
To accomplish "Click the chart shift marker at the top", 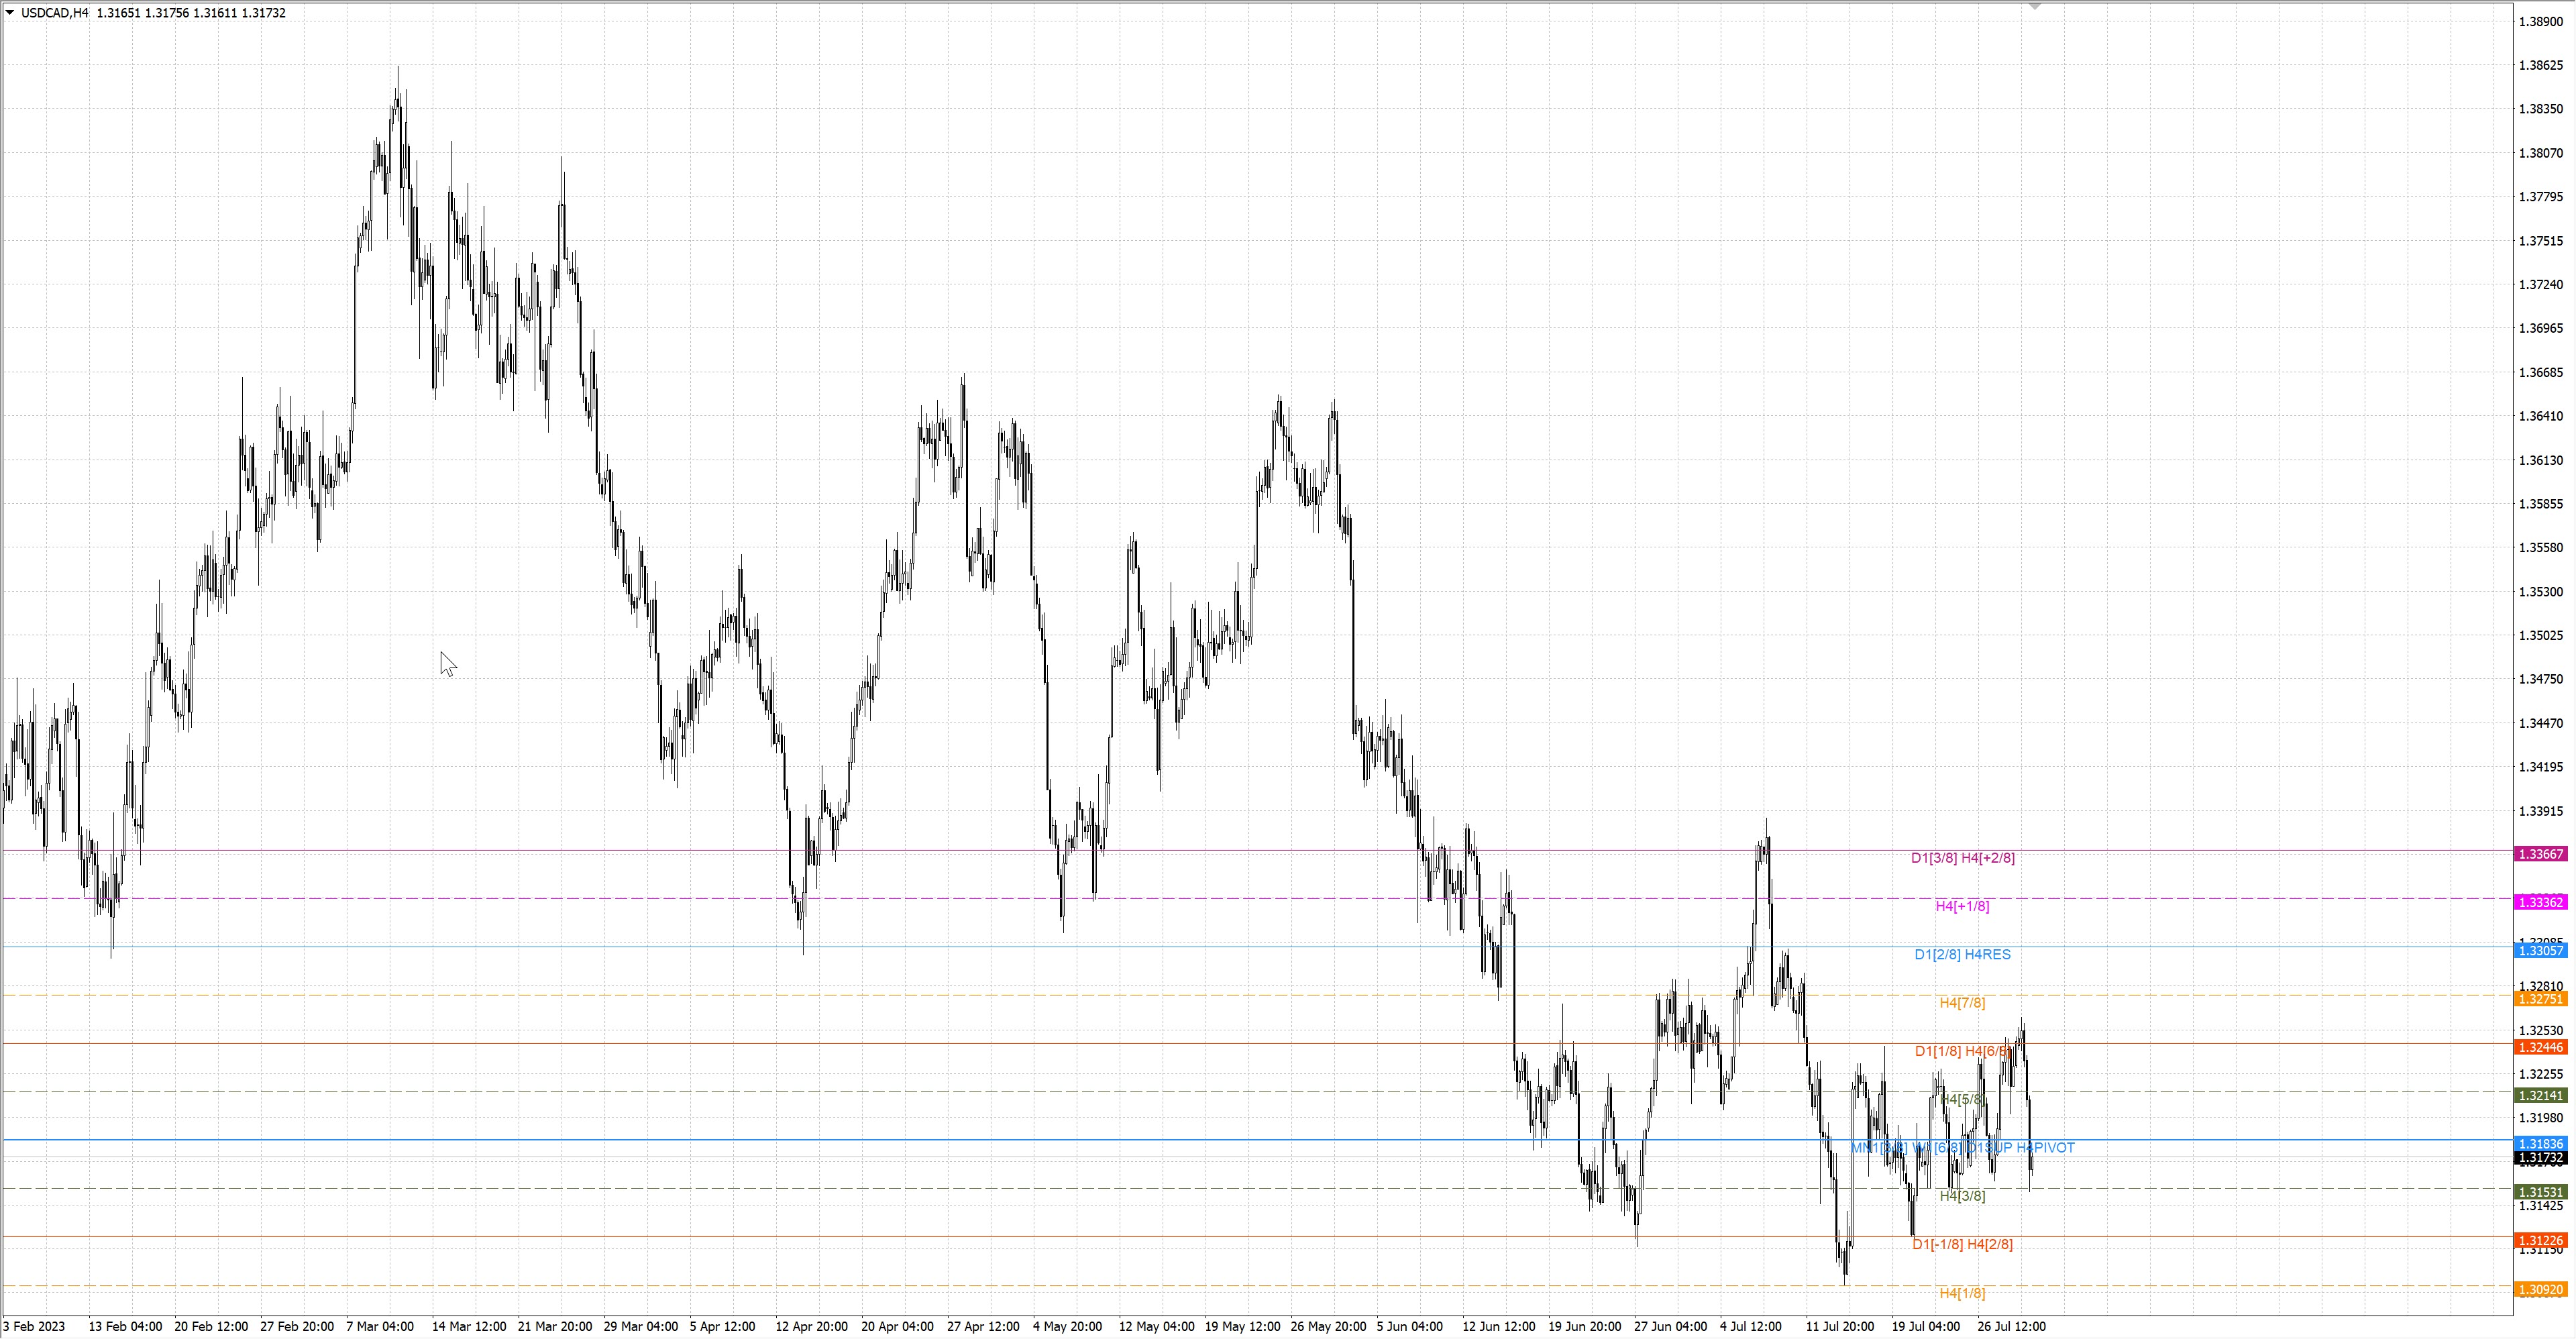I will tap(2034, 6).
